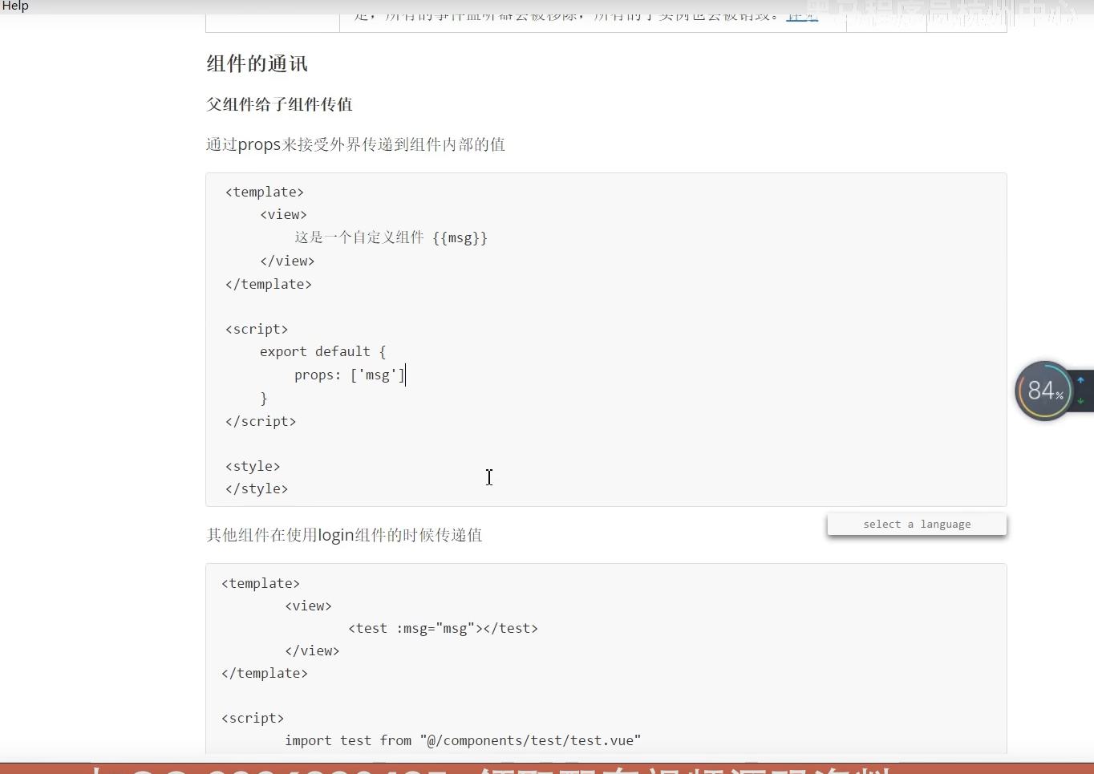Click the code line "props: ['msg']"
The width and height of the screenshot is (1094, 774).
point(350,375)
